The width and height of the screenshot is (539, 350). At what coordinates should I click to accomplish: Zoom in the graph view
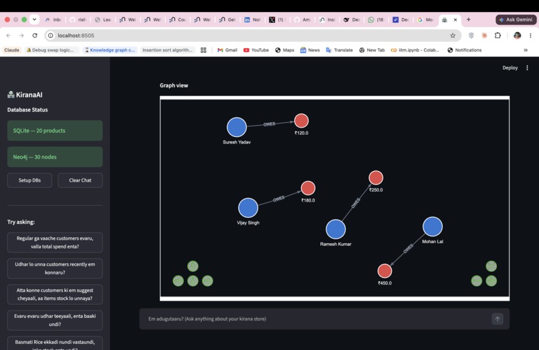coord(492,281)
